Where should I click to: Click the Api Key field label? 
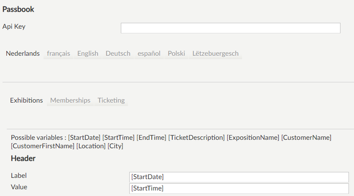point(14,26)
